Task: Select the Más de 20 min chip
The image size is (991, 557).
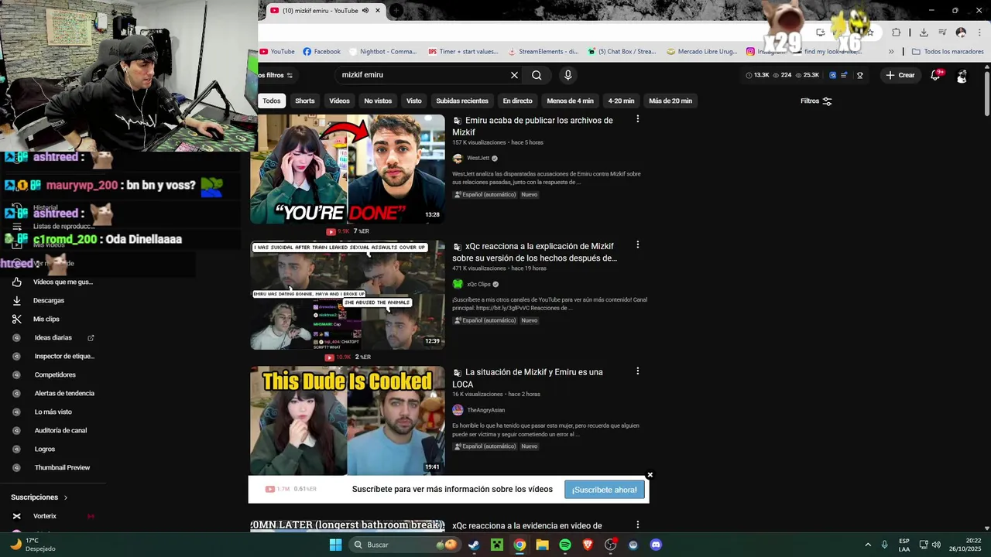Action: tap(670, 101)
